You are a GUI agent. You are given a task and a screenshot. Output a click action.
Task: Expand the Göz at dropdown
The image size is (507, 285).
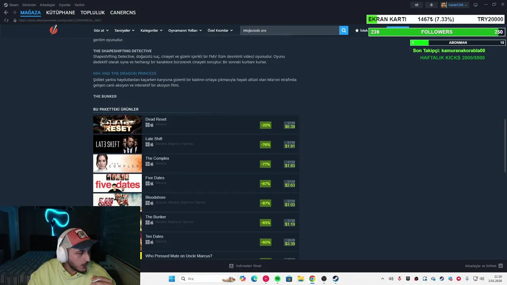coord(101,30)
